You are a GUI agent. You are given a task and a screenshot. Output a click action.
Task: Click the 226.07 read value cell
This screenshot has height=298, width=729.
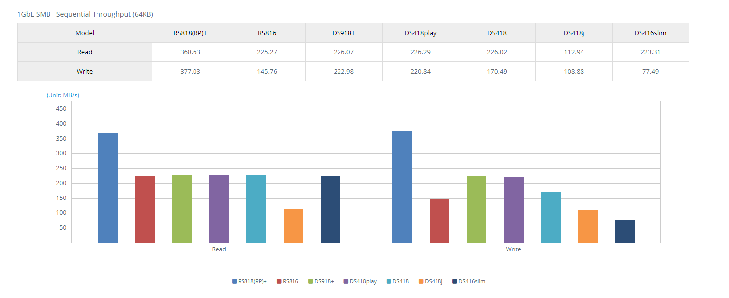[x=344, y=52]
